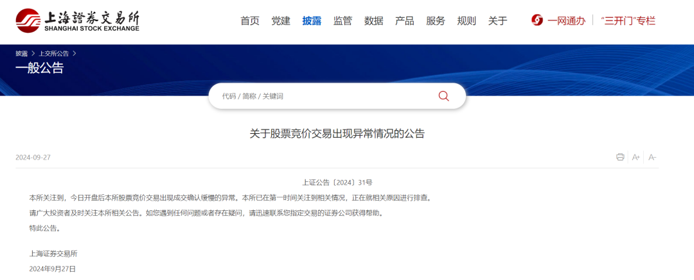The height and width of the screenshot is (280, 694).
Task: Click the search magnifier icon
Action: [443, 96]
